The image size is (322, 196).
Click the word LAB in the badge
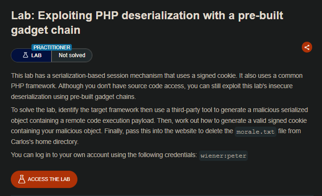pos(36,55)
